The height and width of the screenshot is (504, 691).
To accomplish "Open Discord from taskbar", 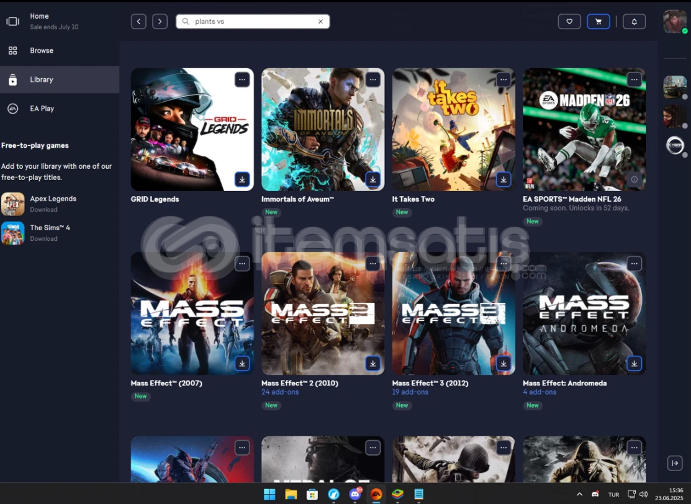I will [355, 494].
